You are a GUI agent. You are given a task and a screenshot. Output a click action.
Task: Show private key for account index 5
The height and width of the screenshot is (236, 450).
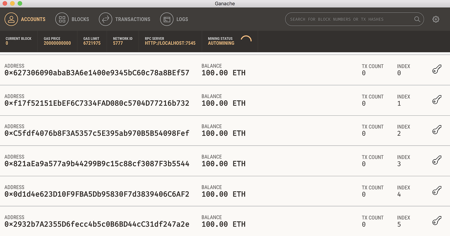(437, 221)
